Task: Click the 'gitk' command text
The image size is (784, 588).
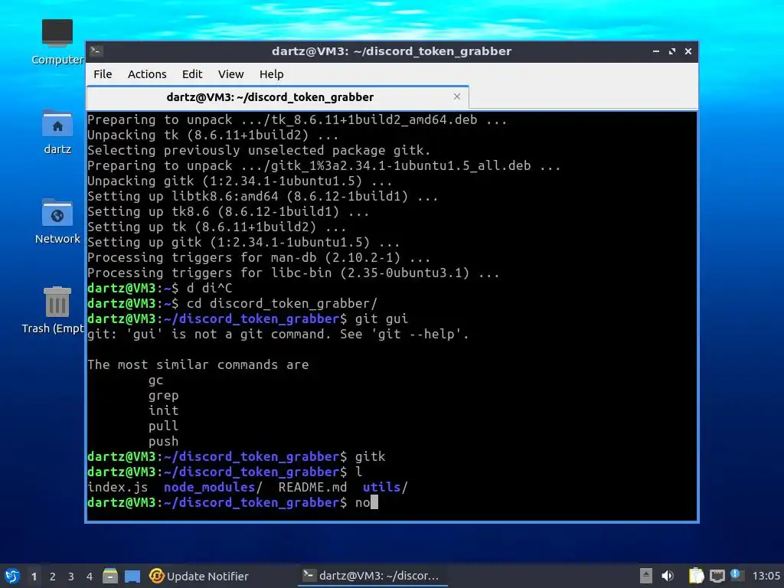Action: pyautogui.click(x=370, y=456)
